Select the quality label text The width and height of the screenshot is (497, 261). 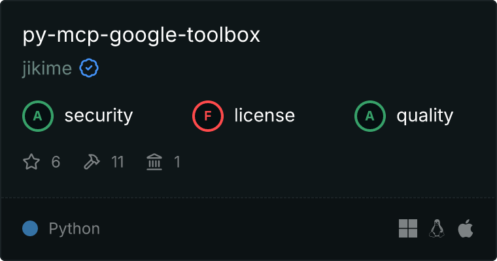(424, 115)
